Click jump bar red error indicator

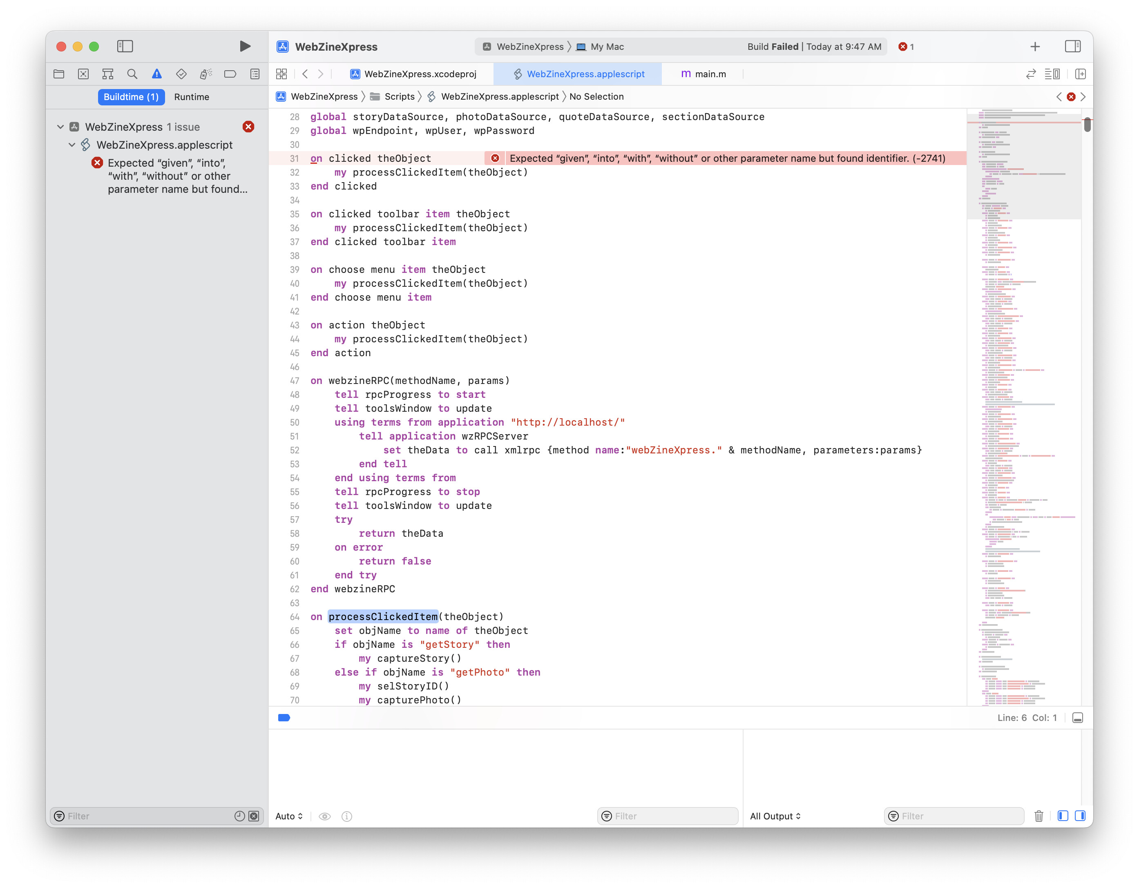1071,96
